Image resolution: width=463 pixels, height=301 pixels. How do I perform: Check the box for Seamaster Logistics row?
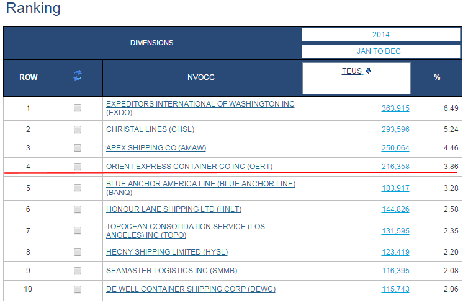pos(78,271)
